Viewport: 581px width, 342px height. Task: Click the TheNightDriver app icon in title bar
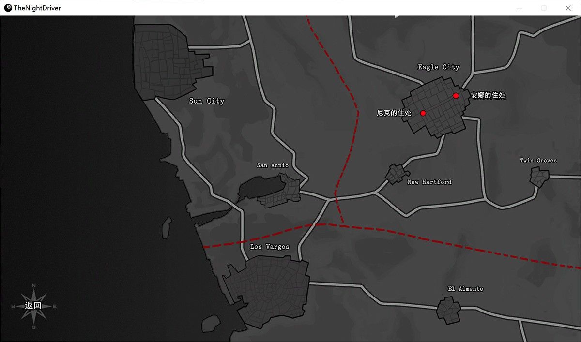click(8, 8)
